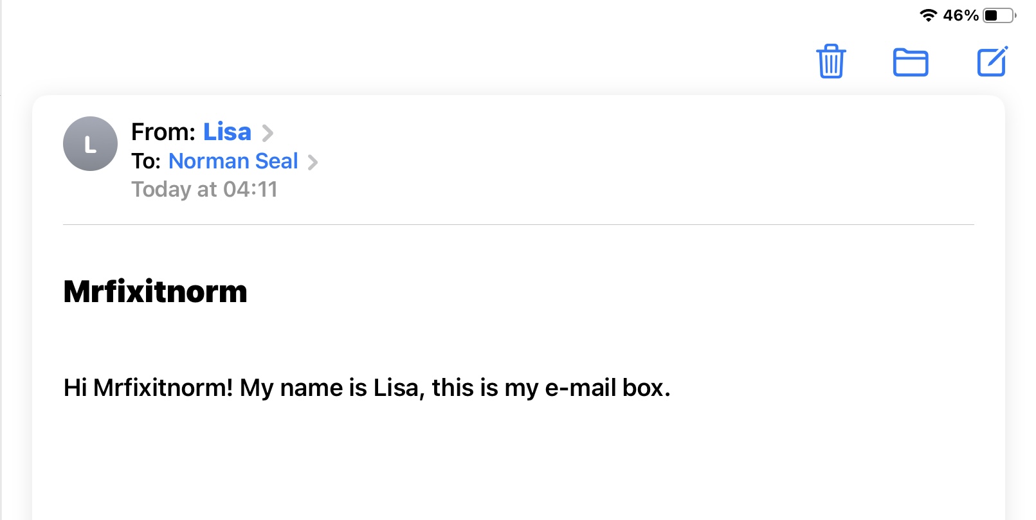The height and width of the screenshot is (520, 1036).
Task: Compose a new message with pencil icon
Action: pos(992,61)
